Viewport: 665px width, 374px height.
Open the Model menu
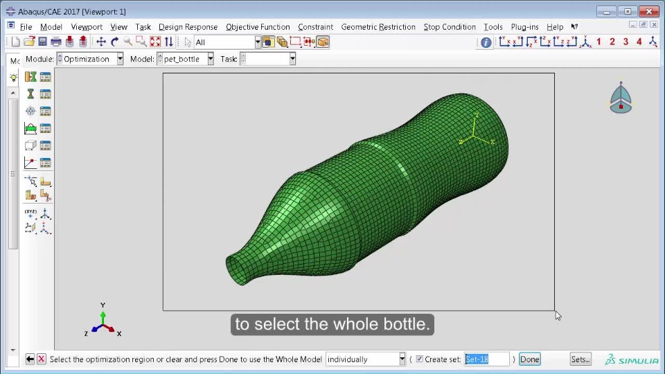[x=51, y=27]
